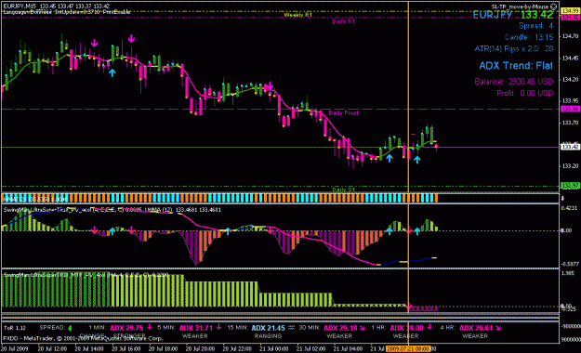Click the cyan up arrow just right of the orange line
Screen dimensions: 581x353
pyautogui.click(x=417, y=160)
